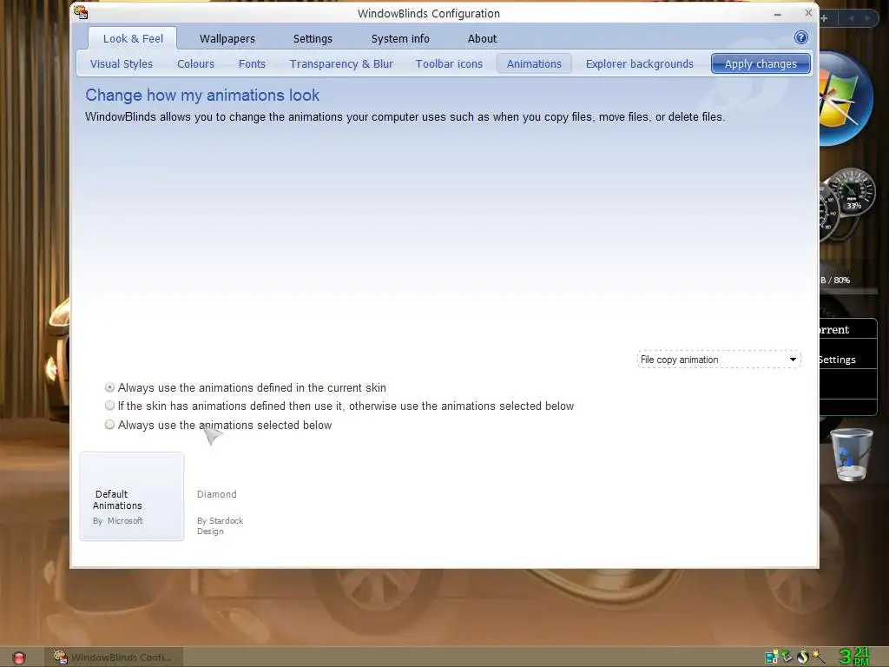Screen dimensions: 889x667
Task: Open the System info tab
Action: click(x=400, y=38)
